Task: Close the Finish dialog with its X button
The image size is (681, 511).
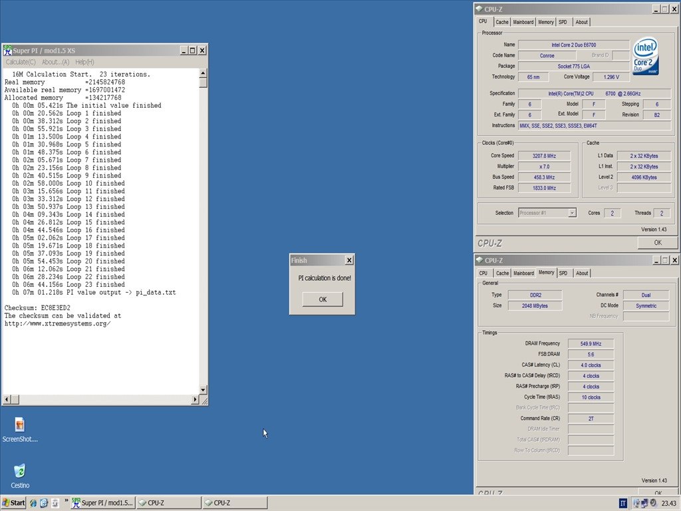Action: pyautogui.click(x=349, y=260)
